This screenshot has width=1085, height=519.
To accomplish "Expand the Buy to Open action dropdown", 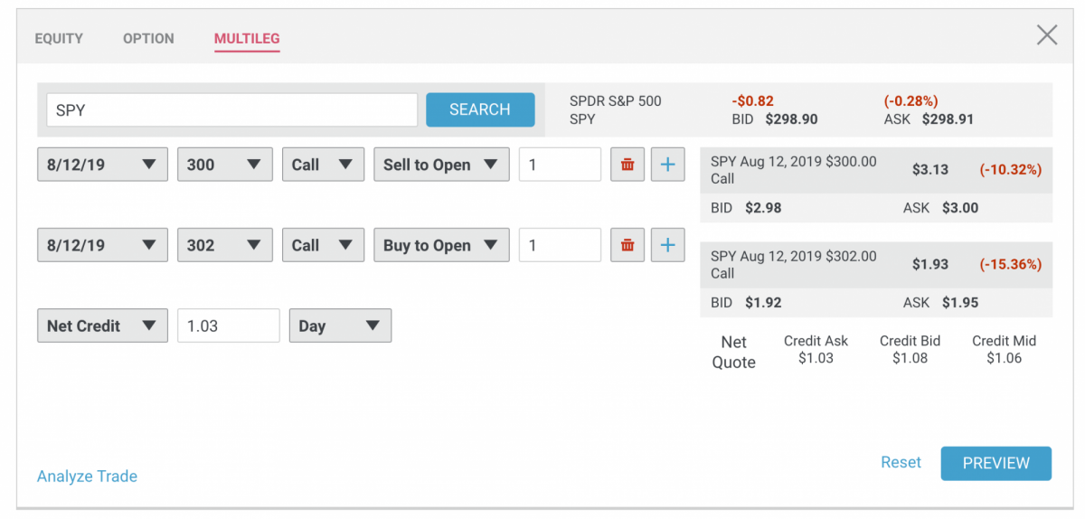I will [441, 245].
